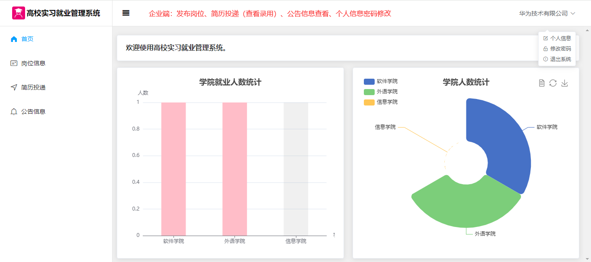
Task: Click the 学院就业人数统计 chart title
Action: pyautogui.click(x=230, y=82)
